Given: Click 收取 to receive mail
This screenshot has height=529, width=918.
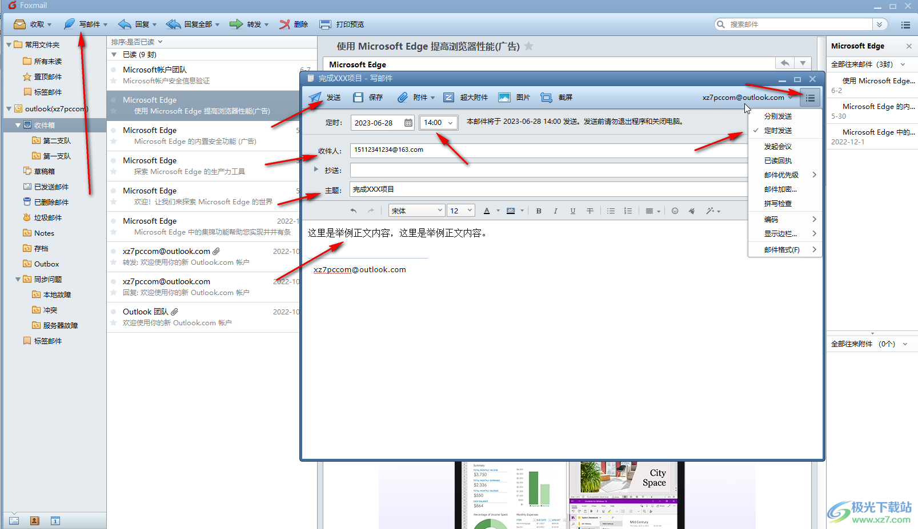Looking at the screenshot, I should [33, 25].
